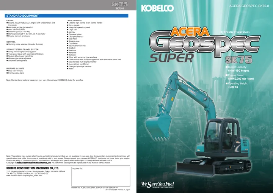Click the 'Seatbelt' item
The image size is (273, 193).
71,48
